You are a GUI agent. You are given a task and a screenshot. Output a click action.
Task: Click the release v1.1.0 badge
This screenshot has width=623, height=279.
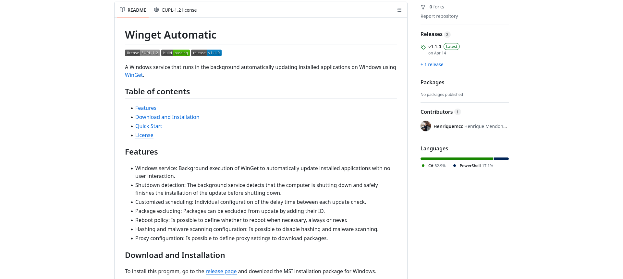[206, 53]
